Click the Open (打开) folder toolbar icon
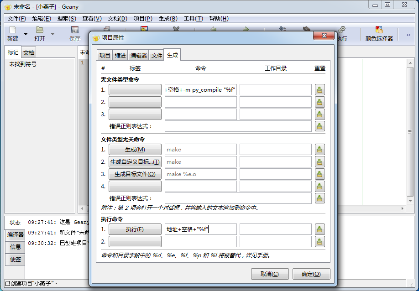The image size is (419, 291). pyautogui.click(x=40, y=30)
